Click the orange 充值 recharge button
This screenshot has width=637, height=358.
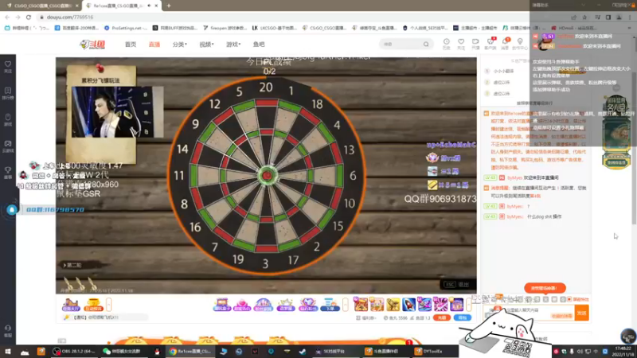442,317
